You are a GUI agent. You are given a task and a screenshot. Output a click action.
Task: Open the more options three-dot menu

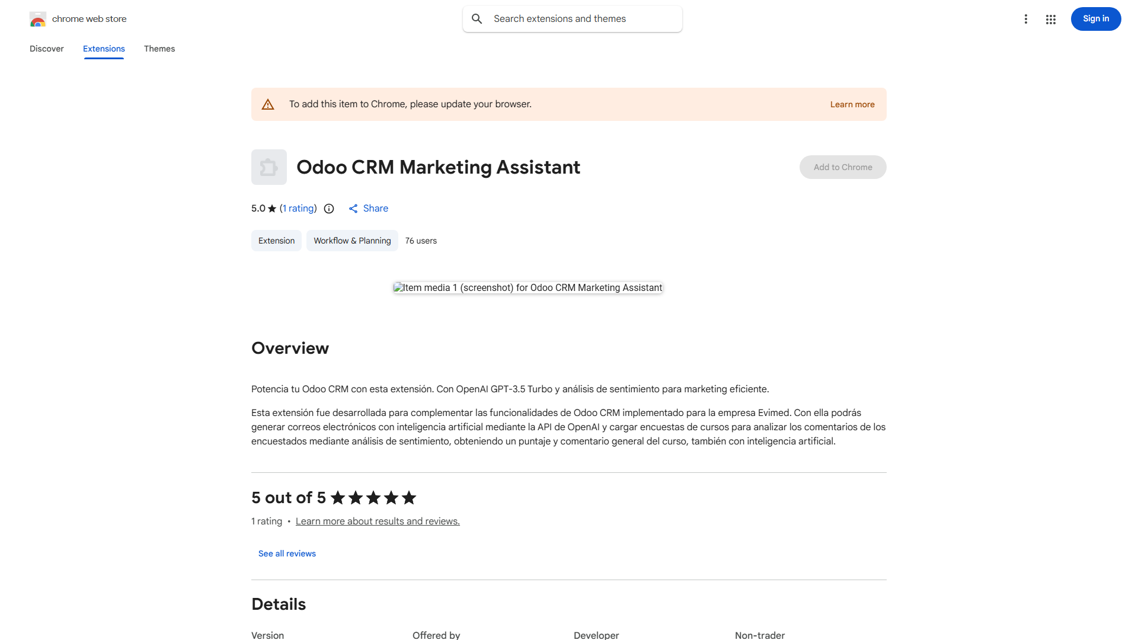click(1026, 18)
